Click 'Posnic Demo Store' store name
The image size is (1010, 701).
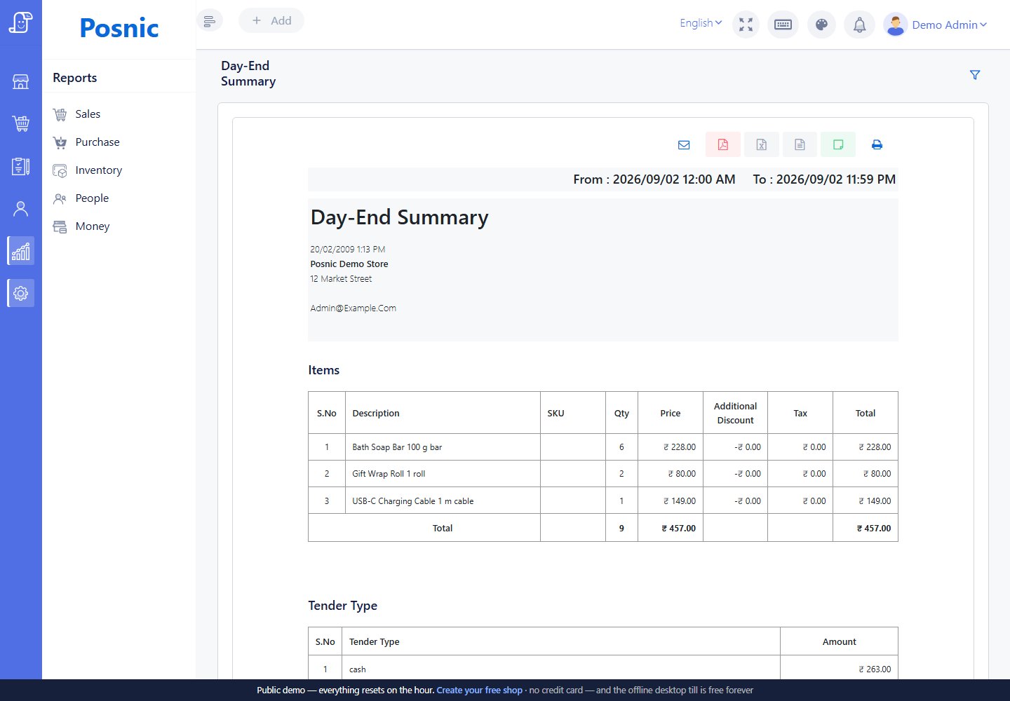click(349, 264)
